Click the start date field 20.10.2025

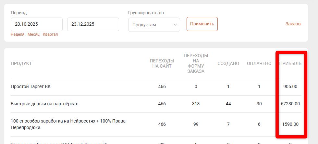point(36,24)
